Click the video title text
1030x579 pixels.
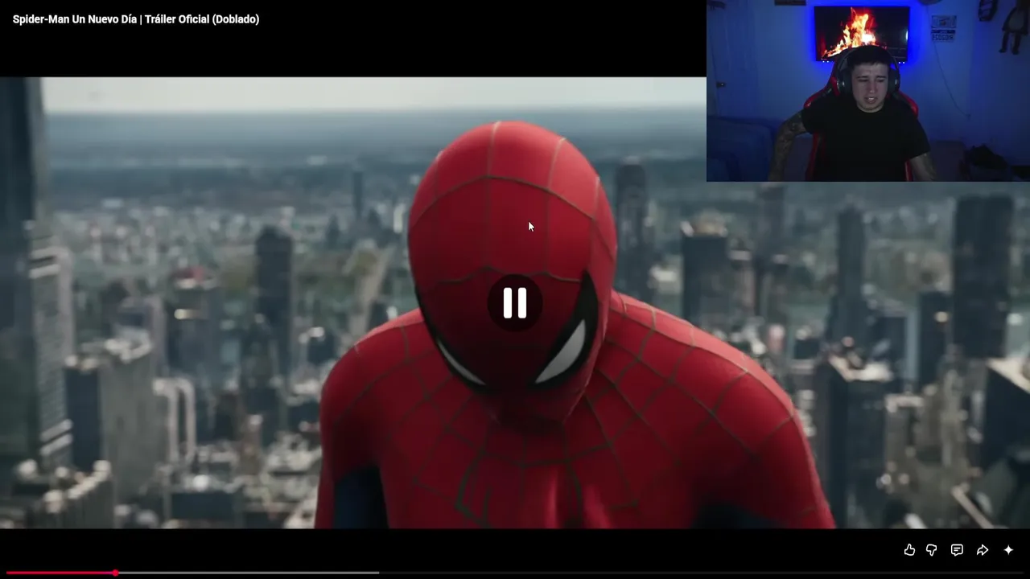click(x=136, y=19)
